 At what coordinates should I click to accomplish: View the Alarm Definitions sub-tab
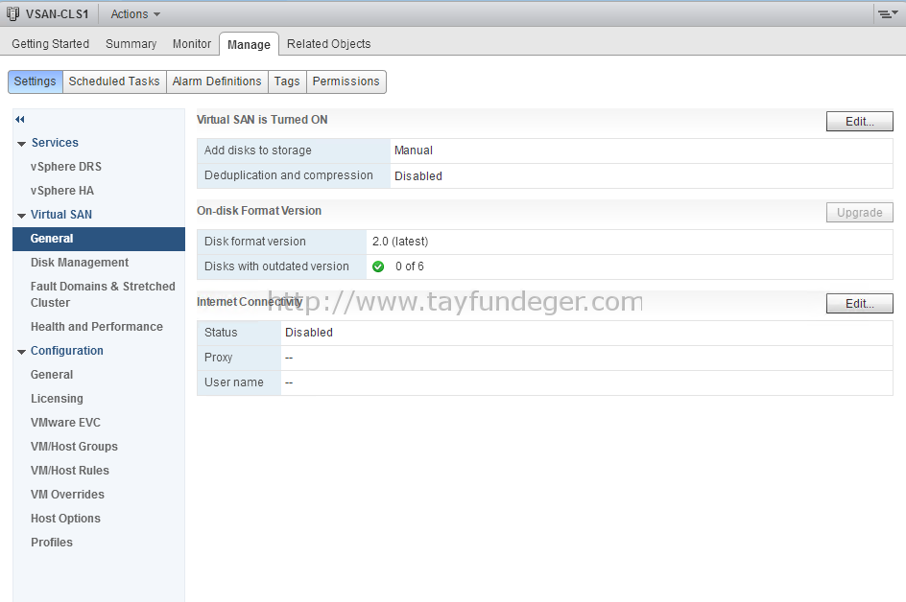217,81
